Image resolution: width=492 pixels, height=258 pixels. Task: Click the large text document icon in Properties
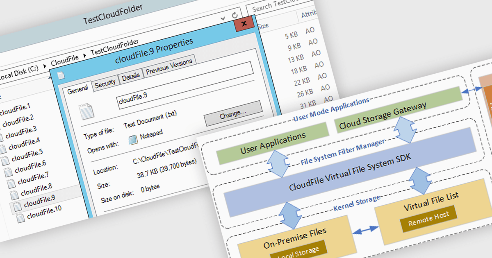87,111
